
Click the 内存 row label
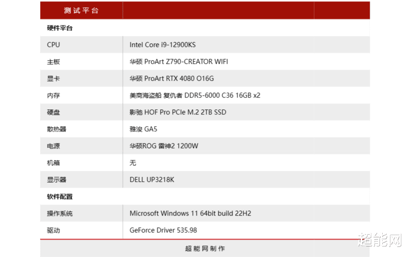point(53,95)
